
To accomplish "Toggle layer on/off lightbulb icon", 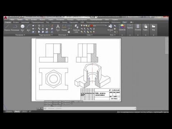I will [x=82, y=26].
